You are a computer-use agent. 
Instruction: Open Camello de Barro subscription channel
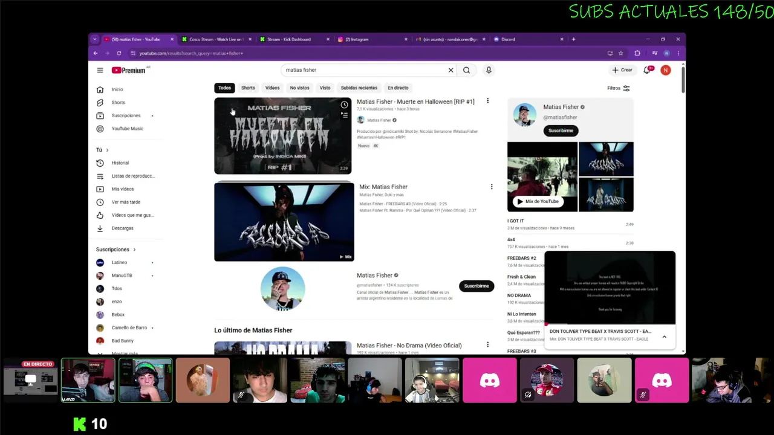[129, 327]
